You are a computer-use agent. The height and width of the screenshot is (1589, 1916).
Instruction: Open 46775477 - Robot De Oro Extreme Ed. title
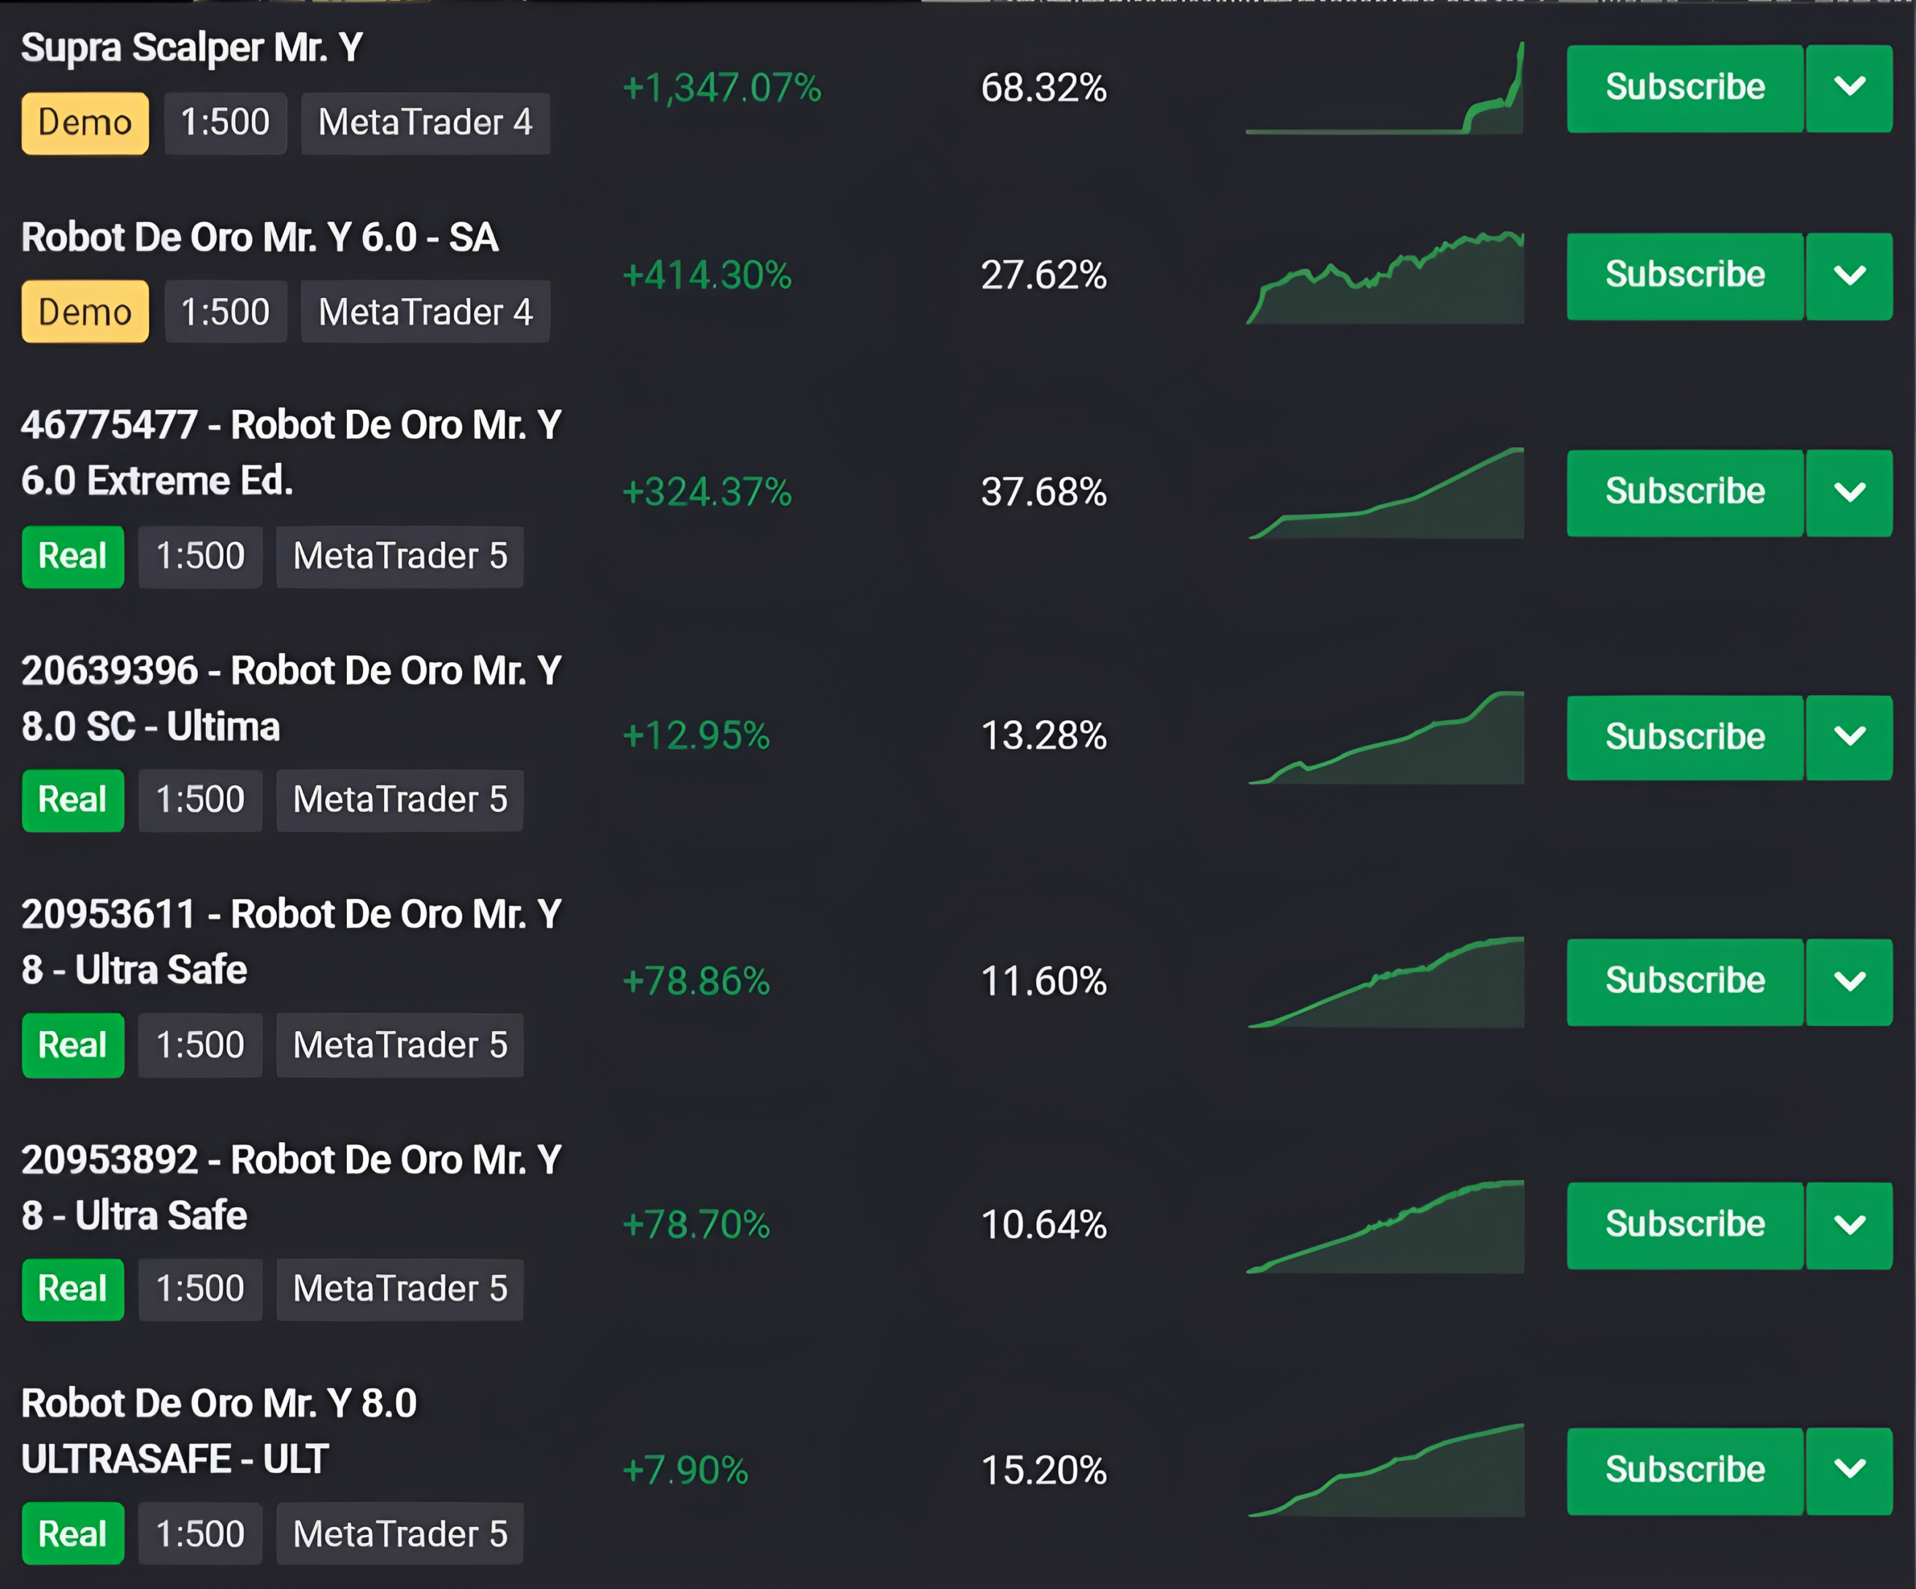point(291,453)
